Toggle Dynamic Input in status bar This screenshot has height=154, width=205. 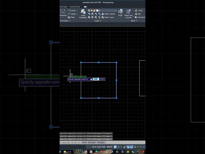(128, 147)
